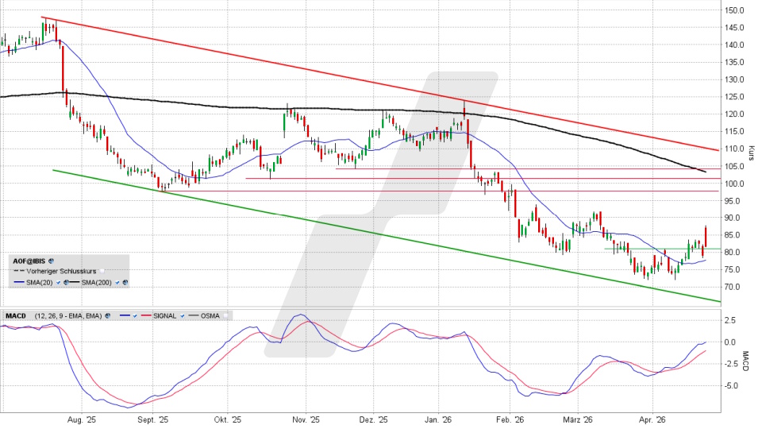
Task: Click the Kurs axis title
Action: point(752,153)
